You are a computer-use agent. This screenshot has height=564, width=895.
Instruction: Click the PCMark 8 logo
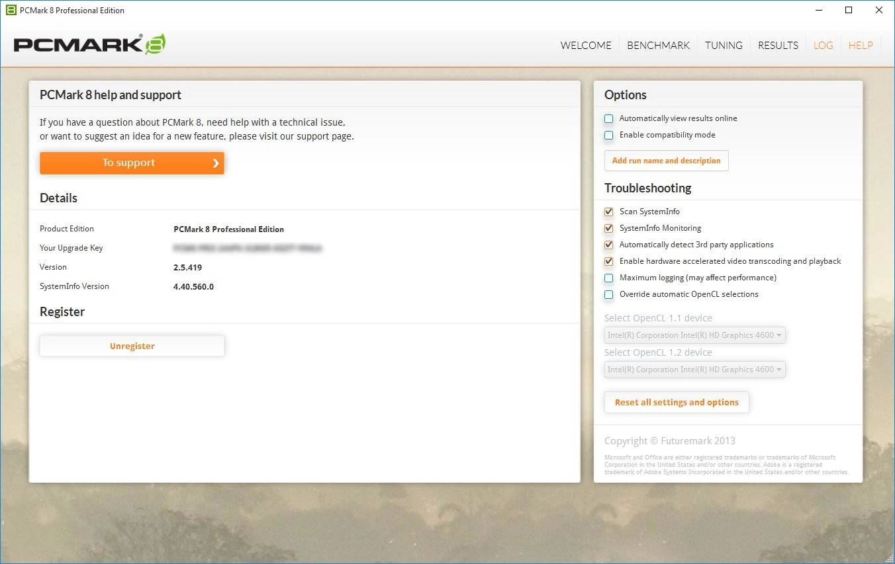click(89, 44)
